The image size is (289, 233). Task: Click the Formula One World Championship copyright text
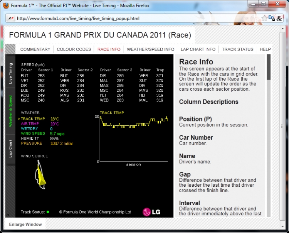pyautogui.click(x=95, y=212)
